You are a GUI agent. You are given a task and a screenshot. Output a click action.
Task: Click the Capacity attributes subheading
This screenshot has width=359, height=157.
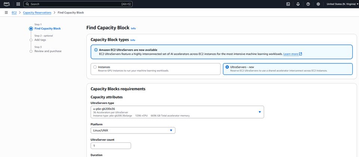click(107, 97)
